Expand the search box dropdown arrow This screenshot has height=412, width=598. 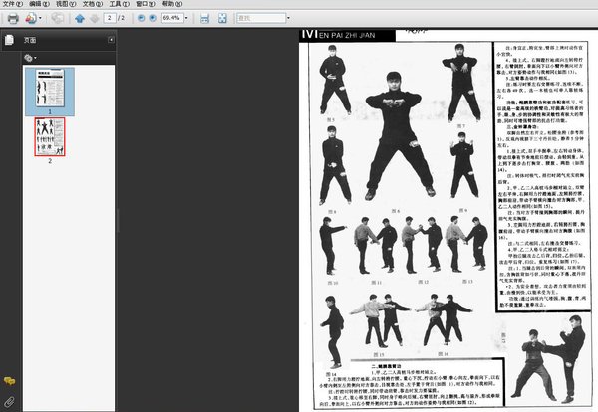[288, 18]
